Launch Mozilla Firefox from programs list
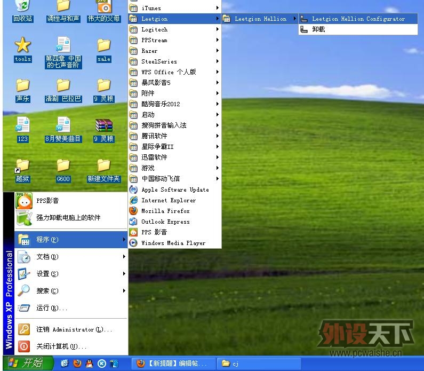 pos(175,211)
